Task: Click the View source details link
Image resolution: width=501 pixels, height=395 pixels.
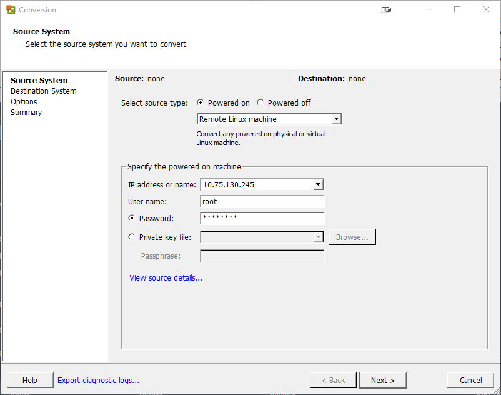Action: [166, 278]
